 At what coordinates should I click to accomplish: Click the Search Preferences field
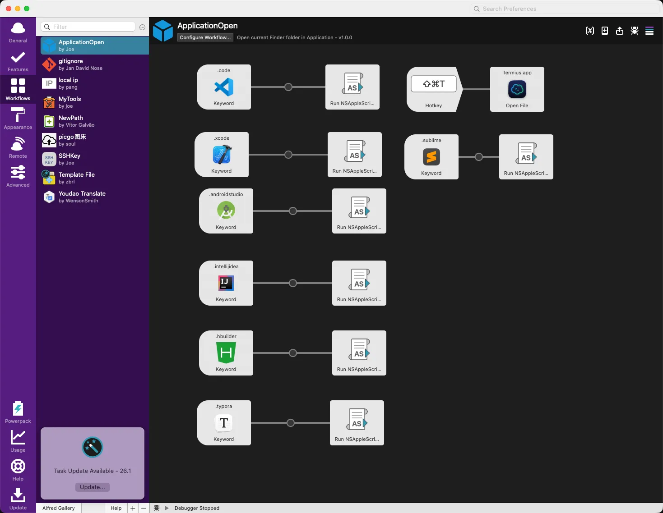pos(565,9)
